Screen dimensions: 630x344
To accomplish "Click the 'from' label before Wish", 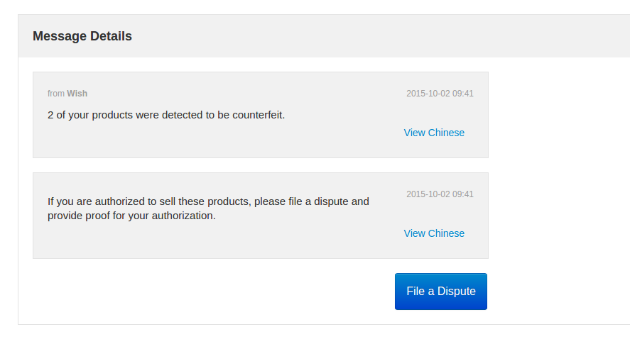I will tap(56, 94).
